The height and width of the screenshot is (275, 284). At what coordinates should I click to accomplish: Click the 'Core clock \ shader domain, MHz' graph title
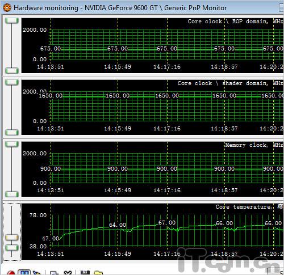tap(230, 83)
